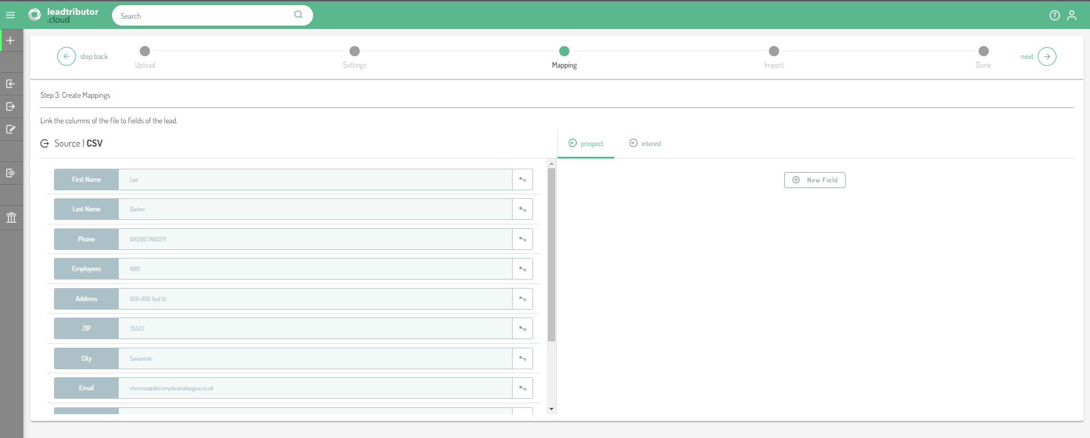The height and width of the screenshot is (438, 1090).
Task: Click the link icon for the Email row
Action: [x=522, y=388]
